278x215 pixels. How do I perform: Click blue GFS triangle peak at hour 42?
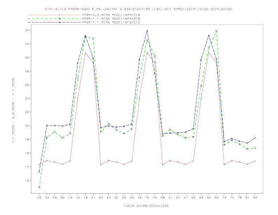click(x=147, y=31)
